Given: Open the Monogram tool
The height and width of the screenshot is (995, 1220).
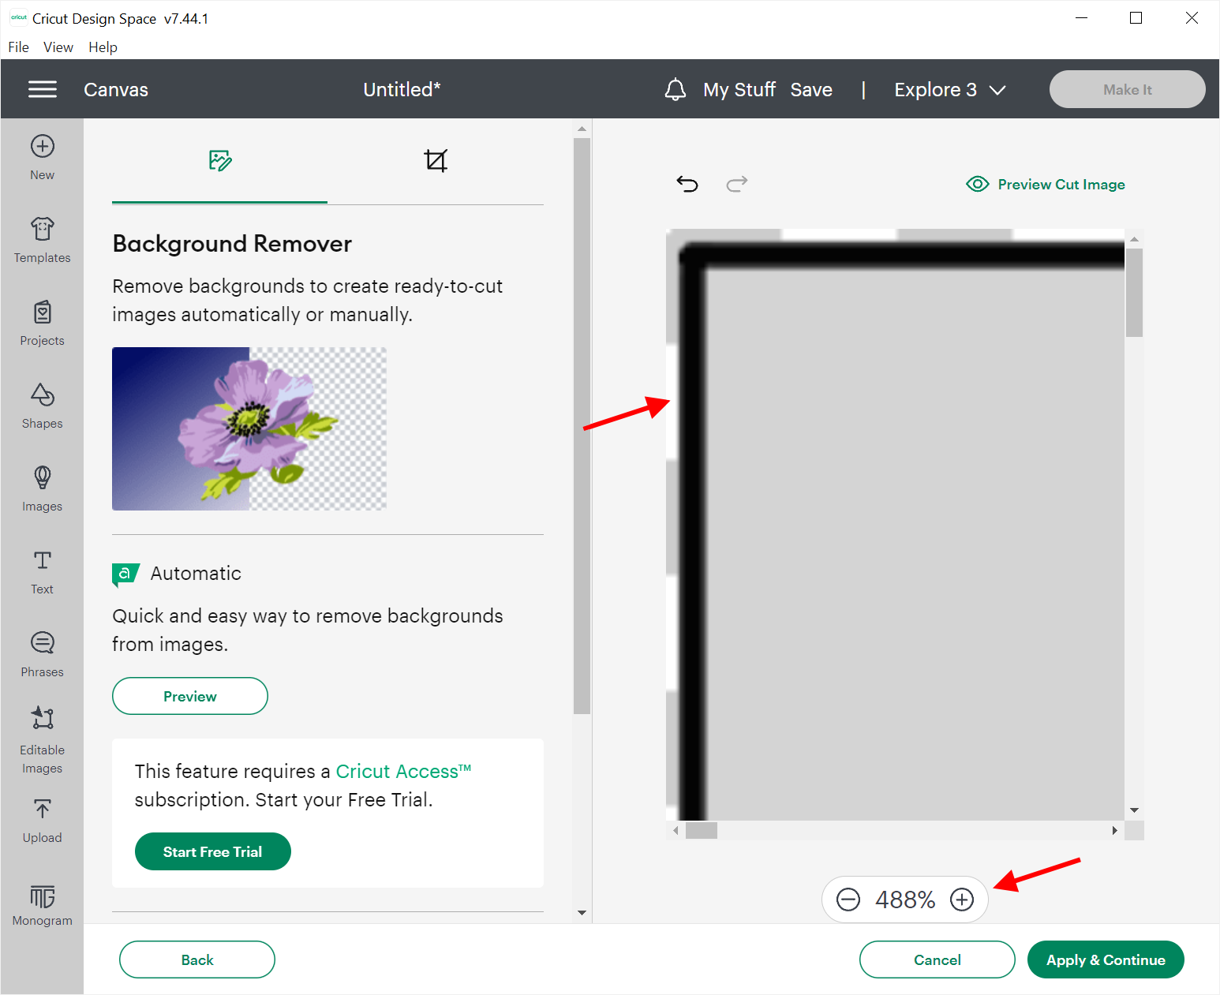Looking at the screenshot, I should coord(43,905).
